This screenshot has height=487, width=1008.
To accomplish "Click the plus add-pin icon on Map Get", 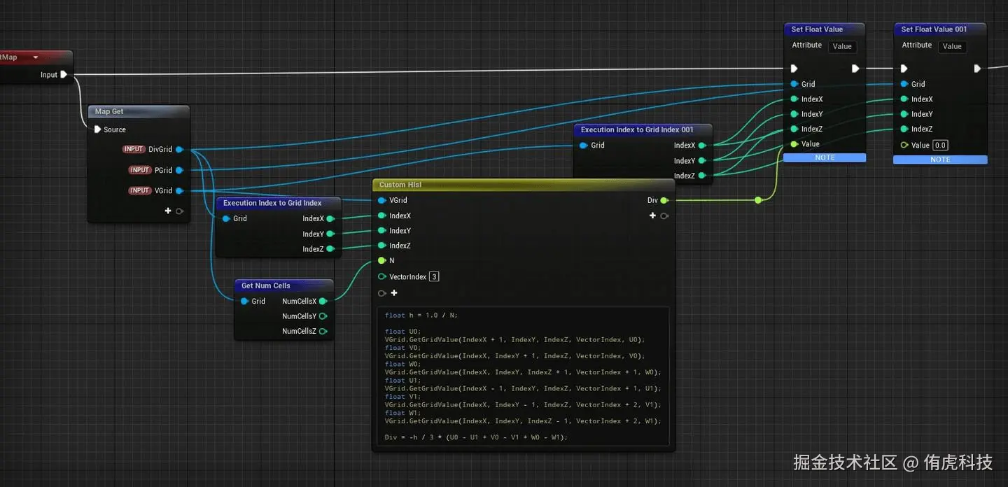I will [x=168, y=211].
